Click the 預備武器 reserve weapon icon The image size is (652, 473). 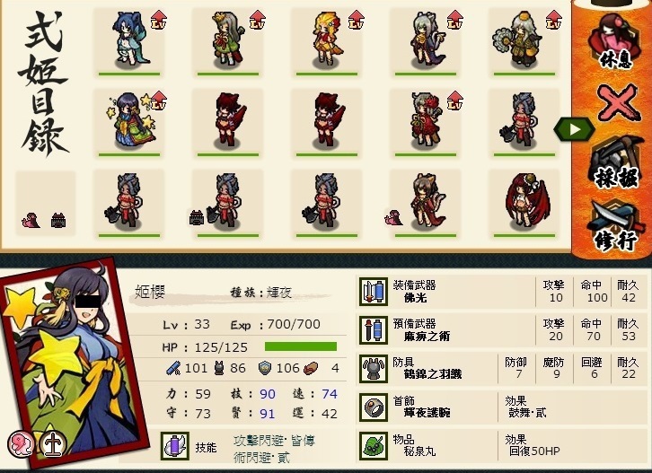(374, 330)
